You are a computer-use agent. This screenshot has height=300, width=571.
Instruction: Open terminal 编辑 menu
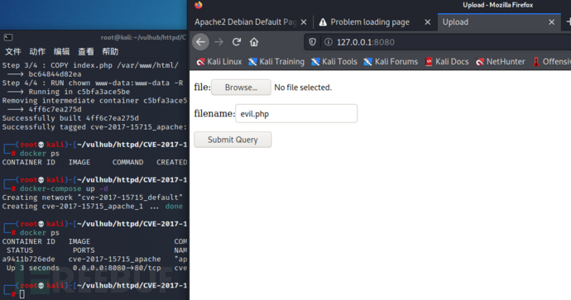click(x=61, y=51)
